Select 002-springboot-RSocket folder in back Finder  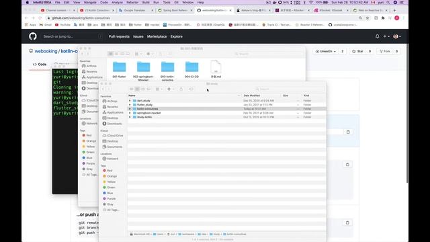pos(143,71)
